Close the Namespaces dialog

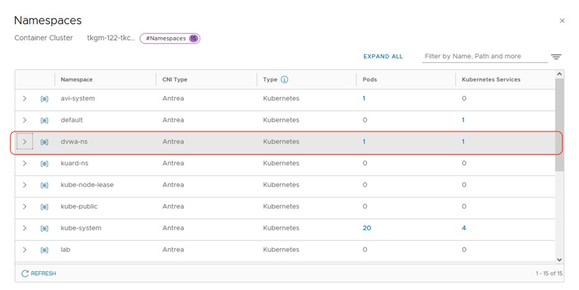tap(562, 21)
